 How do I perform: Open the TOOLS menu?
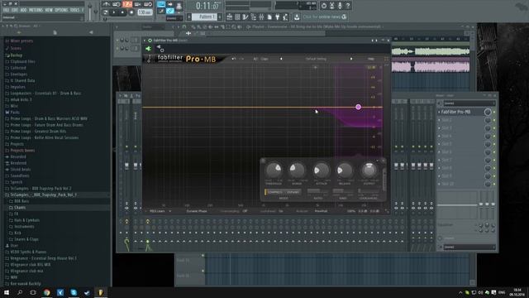tap(74, 10)
